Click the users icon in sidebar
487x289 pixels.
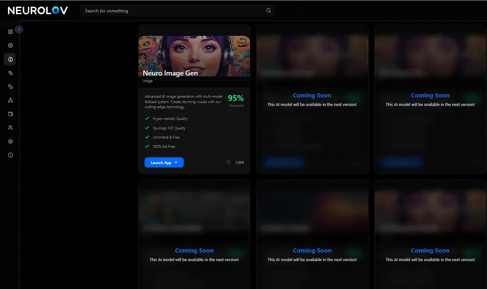(10, 127)
